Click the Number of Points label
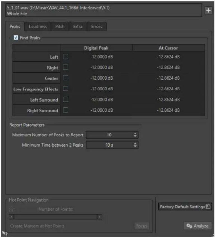Viewport: 215px width, 237px height. (x=56, y=209)
